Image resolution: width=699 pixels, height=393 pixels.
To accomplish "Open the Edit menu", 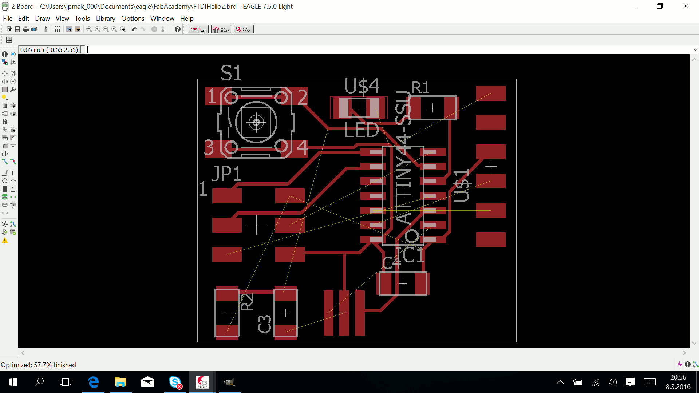I will click(x=24, y=18).
